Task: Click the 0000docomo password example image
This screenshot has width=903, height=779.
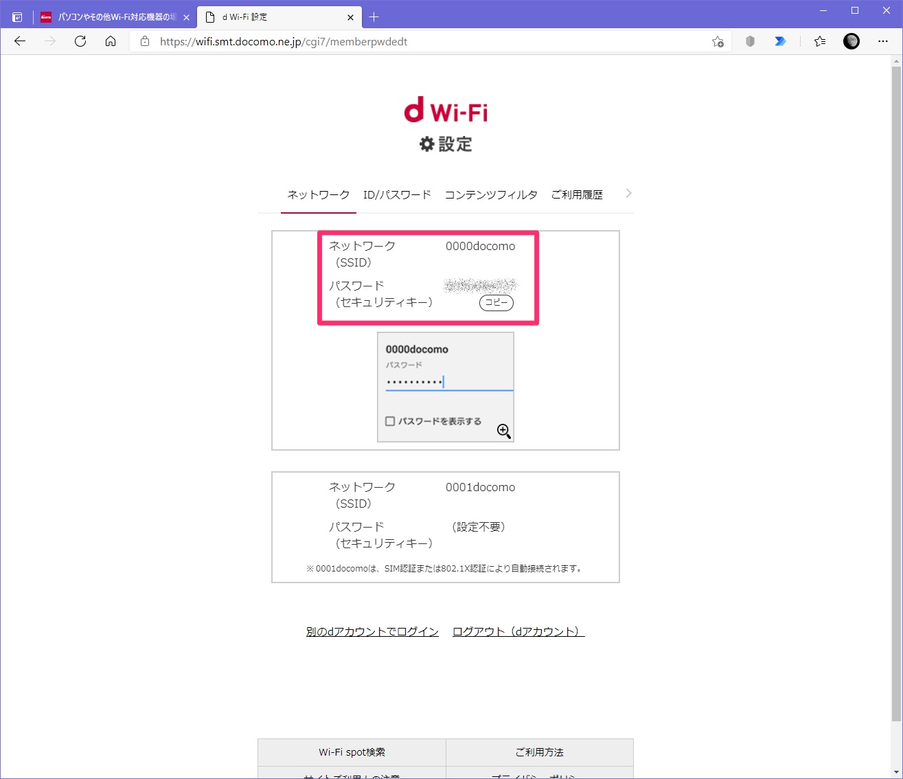Action: (x=446, y=387)
